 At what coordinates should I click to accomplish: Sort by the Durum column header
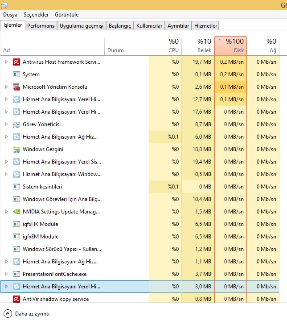click(x=127, y=46)
